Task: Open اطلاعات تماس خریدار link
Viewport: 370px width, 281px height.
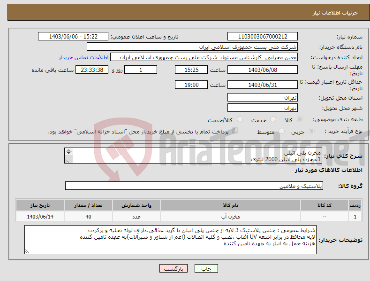Action: coord(83,57)
